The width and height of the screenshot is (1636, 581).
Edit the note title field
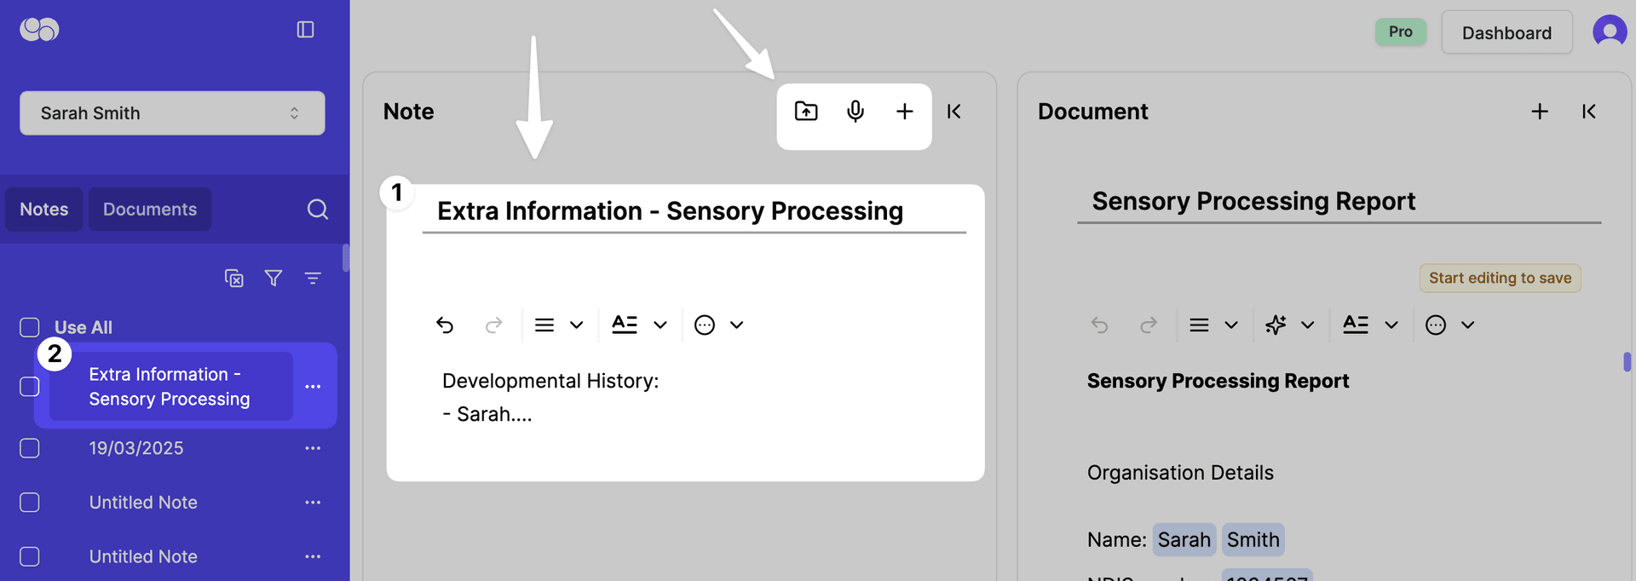coord(694,211)
